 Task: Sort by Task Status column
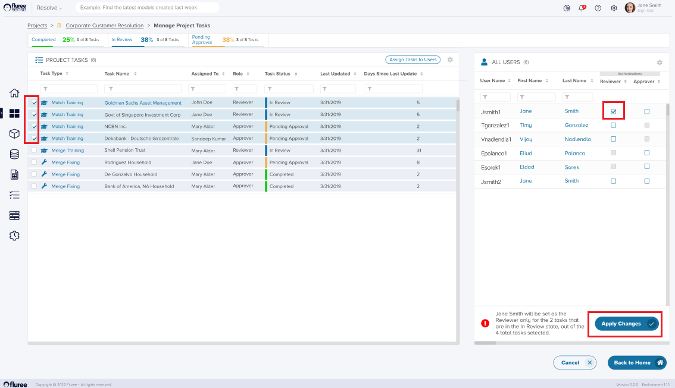click(x=295, y=74)
